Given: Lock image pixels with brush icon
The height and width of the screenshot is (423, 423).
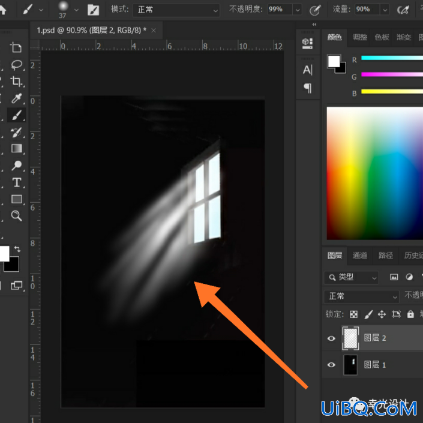Looking at the screenshot, I should point(368,314).
